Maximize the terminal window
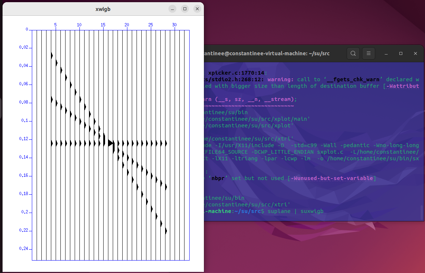425x273 pixels. click(x=401, y=53)
